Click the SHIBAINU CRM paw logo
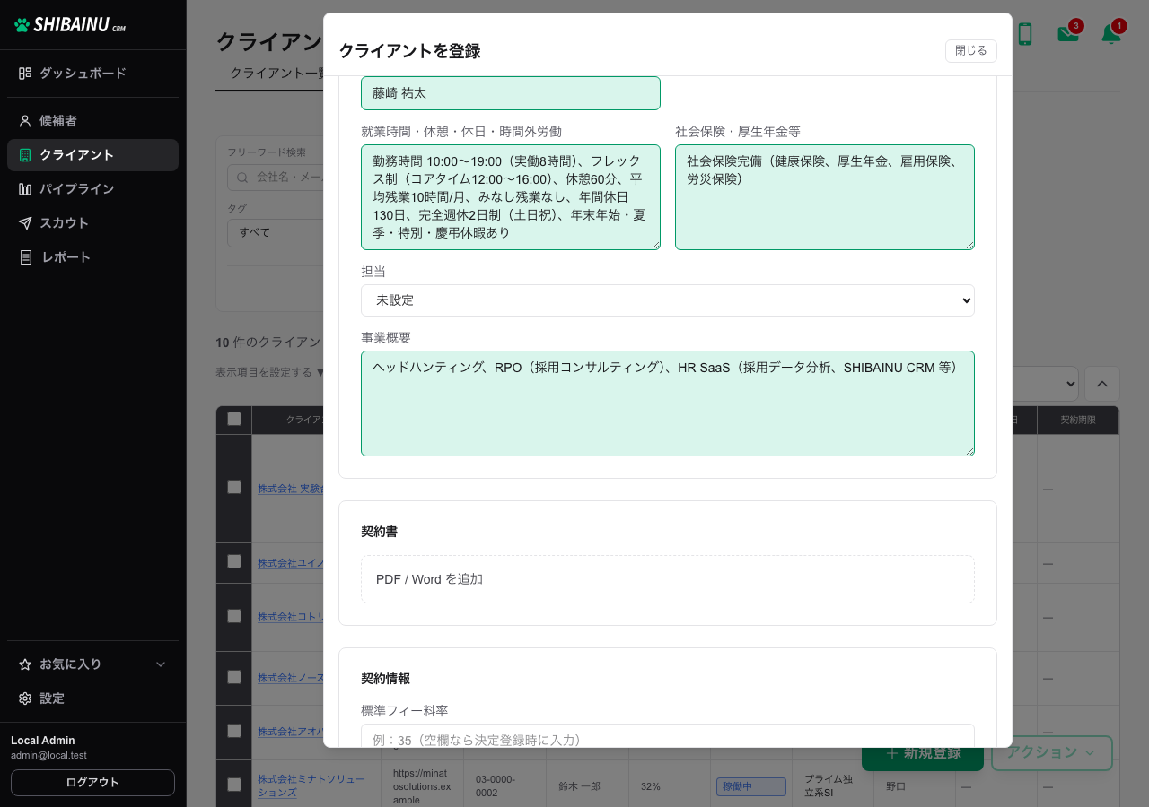Screen dimensions: 1149x807 [x=22, y=25]
